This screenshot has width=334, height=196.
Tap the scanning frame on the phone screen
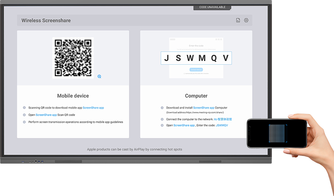coord(278,133)
